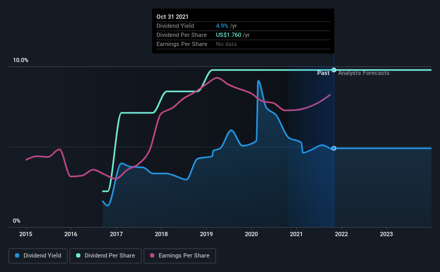Click the pink Earnings Per Share legend dot
440x272 pixels.
(x=152, y=255)
